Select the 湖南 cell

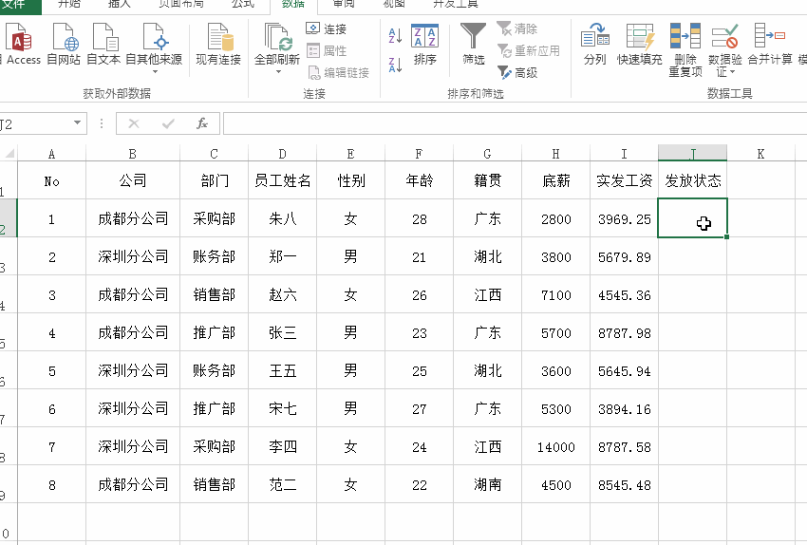(x=487, y=484)
